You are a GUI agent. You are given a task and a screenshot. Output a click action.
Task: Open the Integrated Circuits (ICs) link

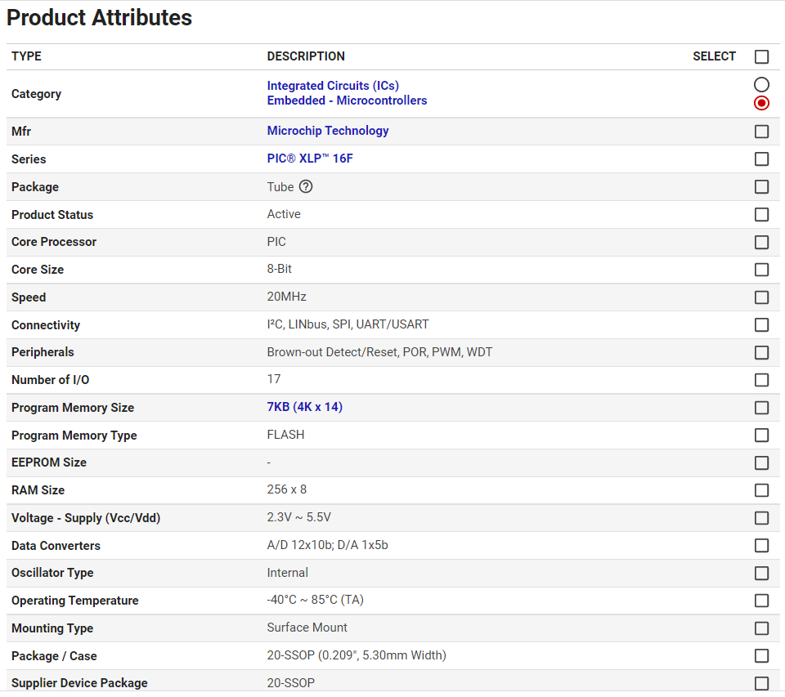333,86
